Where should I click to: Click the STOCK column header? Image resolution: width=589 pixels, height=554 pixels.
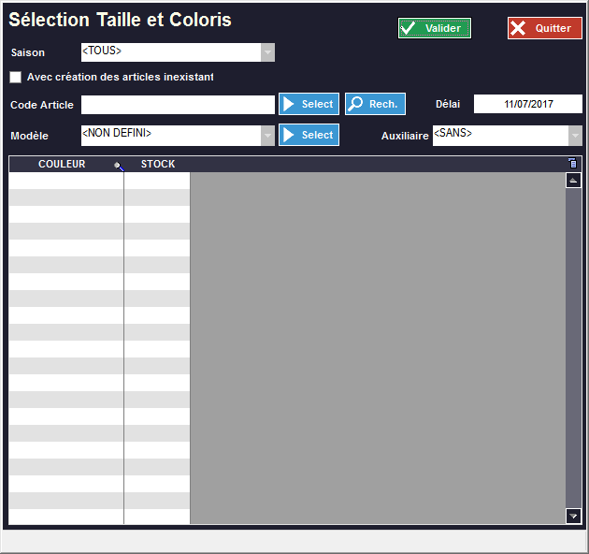(158, 164)
